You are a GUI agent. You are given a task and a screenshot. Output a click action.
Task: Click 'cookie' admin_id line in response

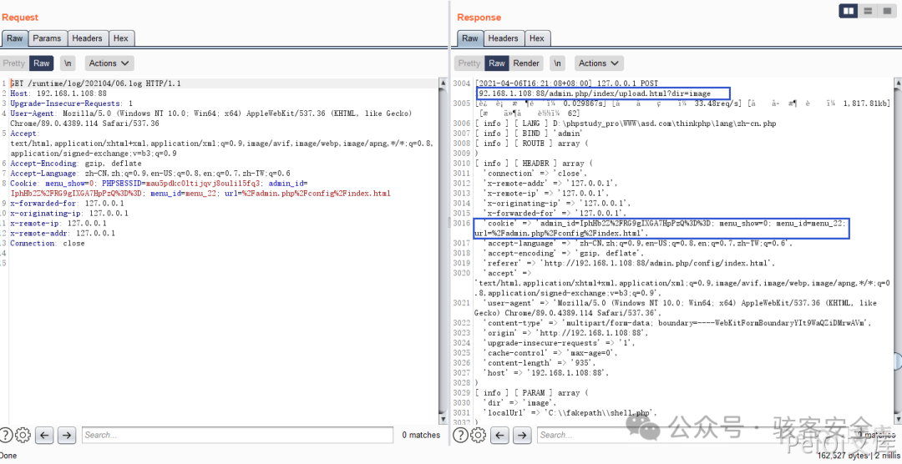[x=661, y=229]
